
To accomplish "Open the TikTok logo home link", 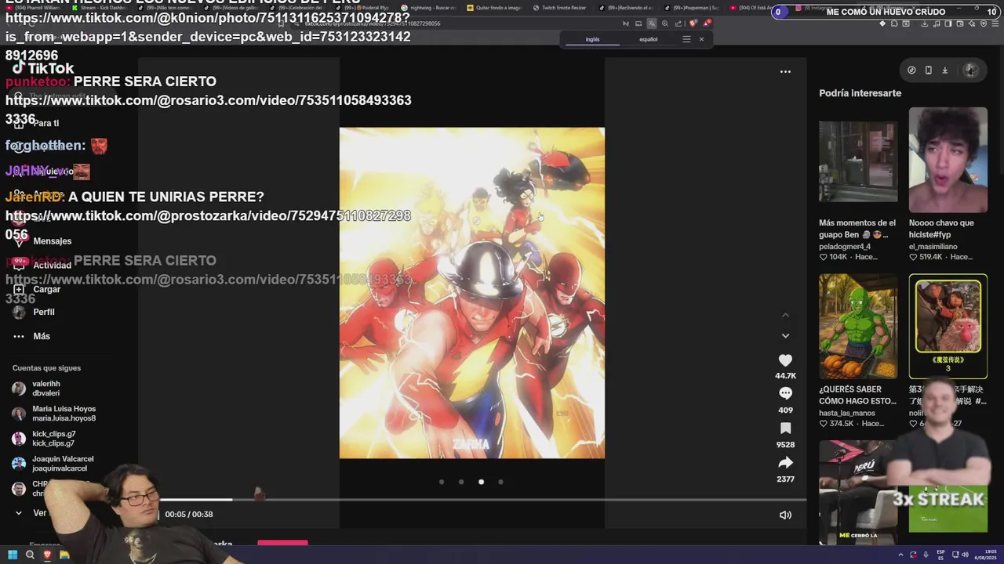I will (x=43, y=68).
